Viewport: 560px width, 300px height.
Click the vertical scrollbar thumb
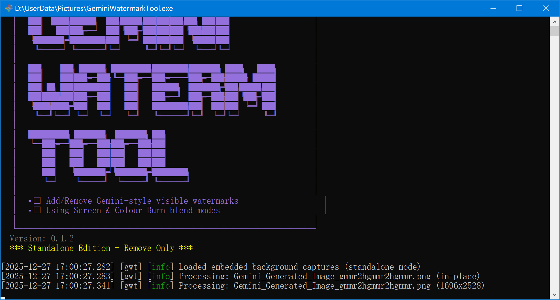click(x=554, y=31)
